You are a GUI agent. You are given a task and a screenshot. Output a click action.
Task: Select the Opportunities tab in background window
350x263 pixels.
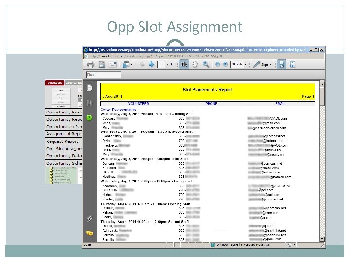coord(74,83)
